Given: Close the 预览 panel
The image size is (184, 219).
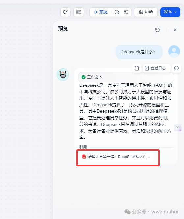Looking at the screenshot, I should (x=175, y=30).
